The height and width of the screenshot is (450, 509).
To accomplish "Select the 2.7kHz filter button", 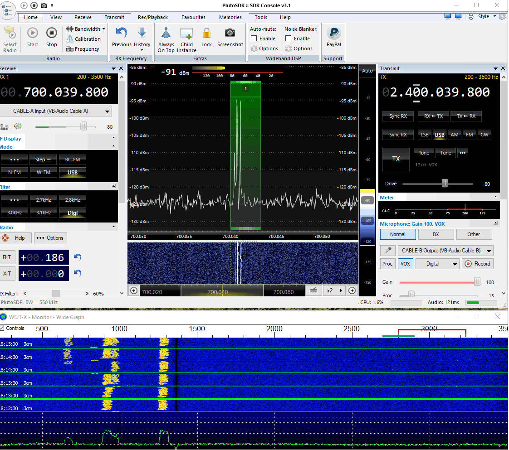I will point(44,200).
